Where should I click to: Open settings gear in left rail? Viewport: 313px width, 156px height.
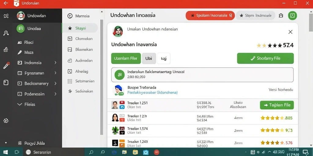click(x=6, y=121)
